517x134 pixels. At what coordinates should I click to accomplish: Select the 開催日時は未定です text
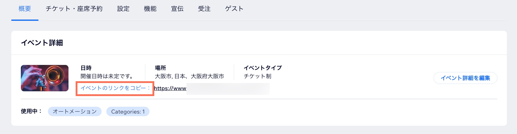[x=107, y=76]
